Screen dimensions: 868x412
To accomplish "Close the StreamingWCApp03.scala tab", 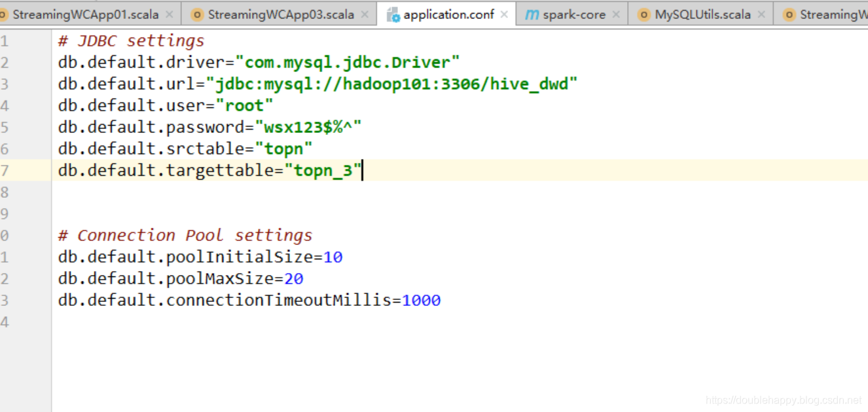I will point(365,14).
